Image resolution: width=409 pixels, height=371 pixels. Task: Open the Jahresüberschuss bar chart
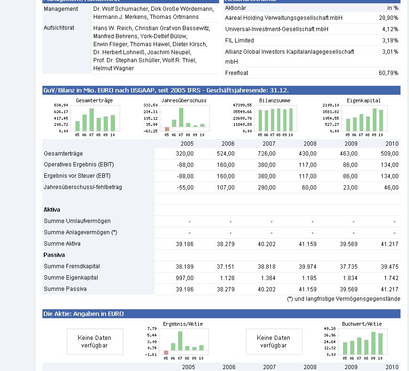point(177,117)
